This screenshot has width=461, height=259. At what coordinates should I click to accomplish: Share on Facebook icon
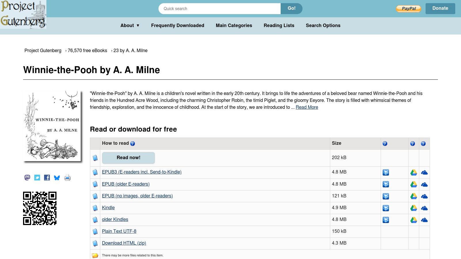[47, 178]
